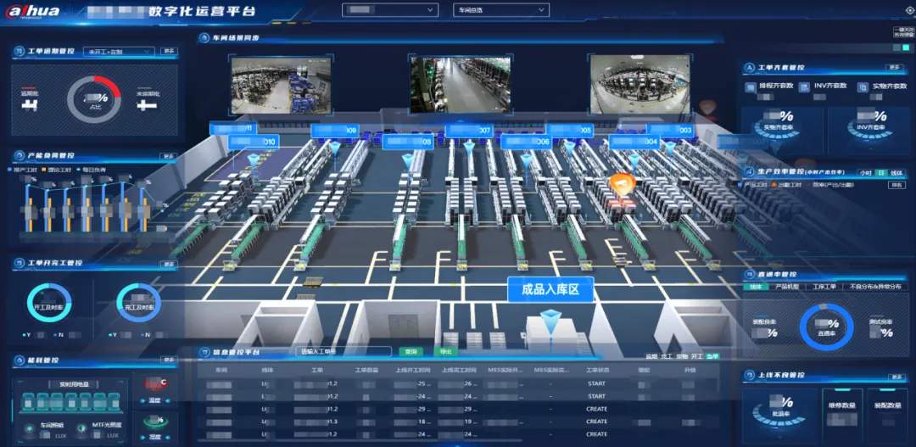Click the 请输入工单号 search field

(343, 352)
